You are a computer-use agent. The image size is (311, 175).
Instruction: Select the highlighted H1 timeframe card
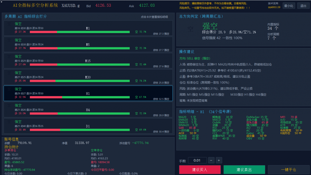88,93
